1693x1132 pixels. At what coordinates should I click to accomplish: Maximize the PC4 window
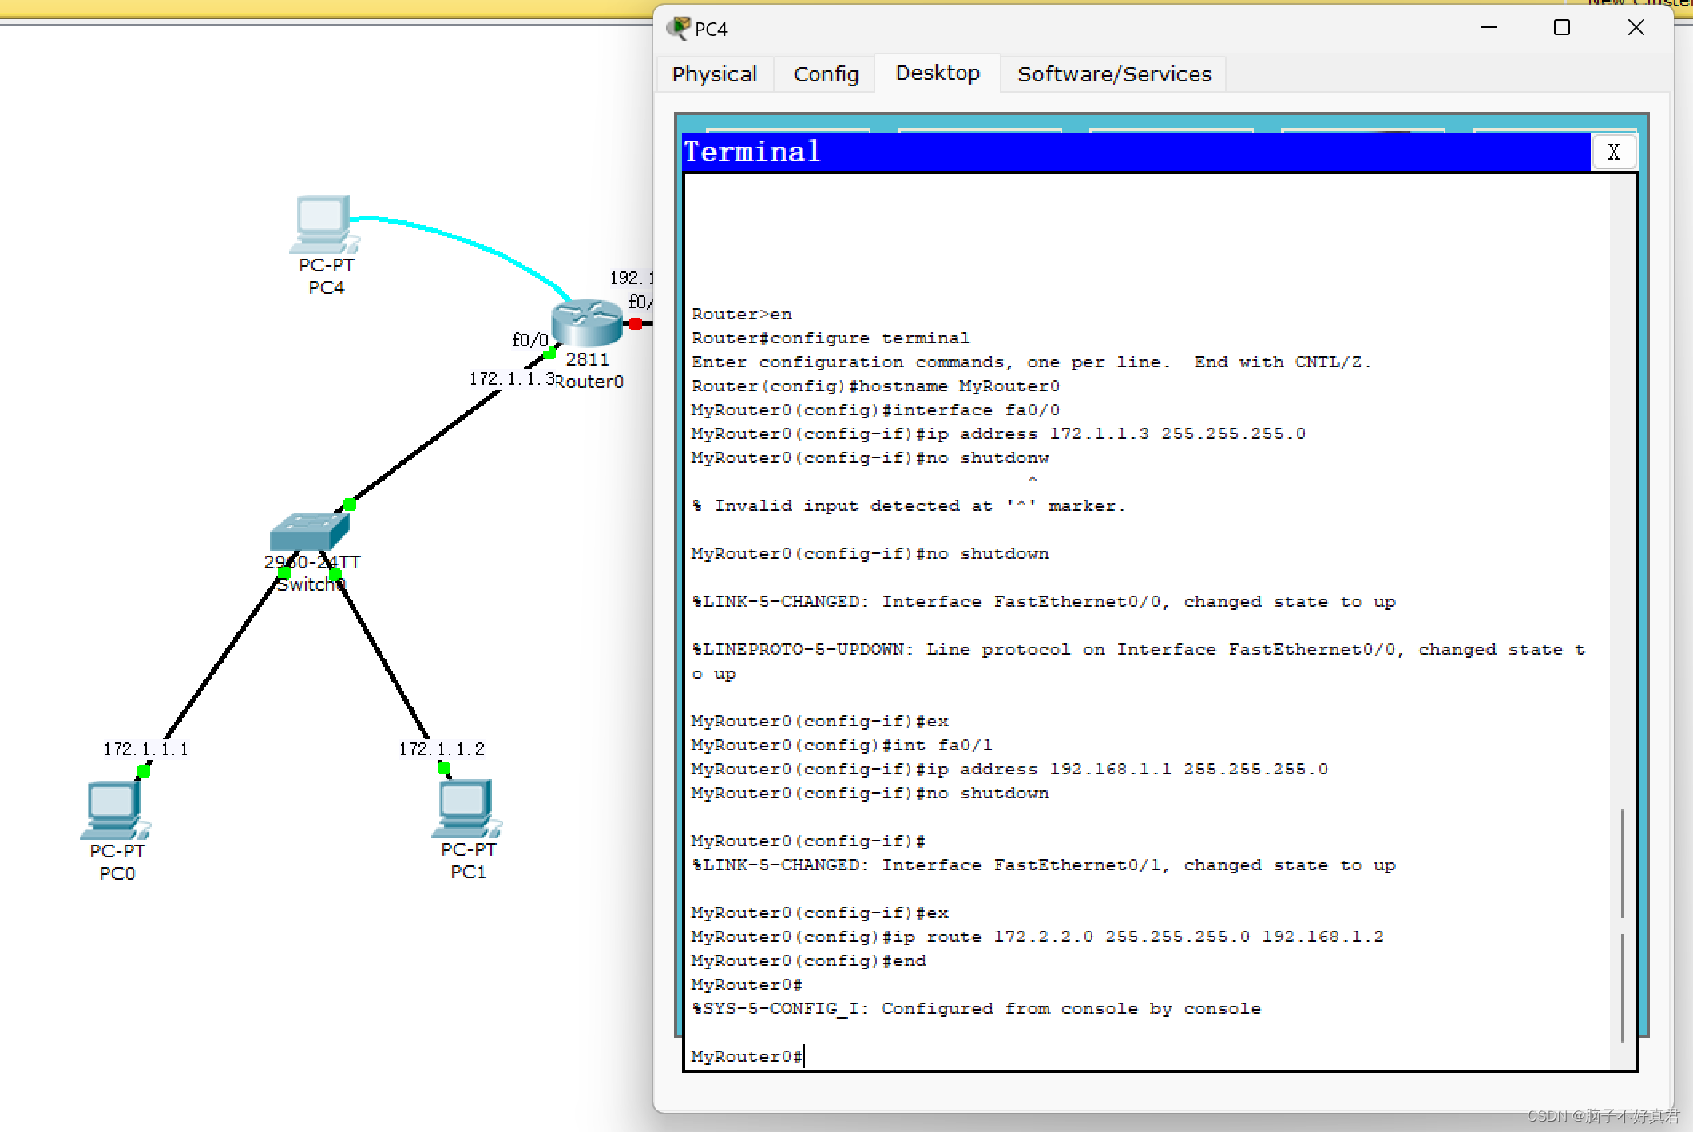(x=1561, y=28)
